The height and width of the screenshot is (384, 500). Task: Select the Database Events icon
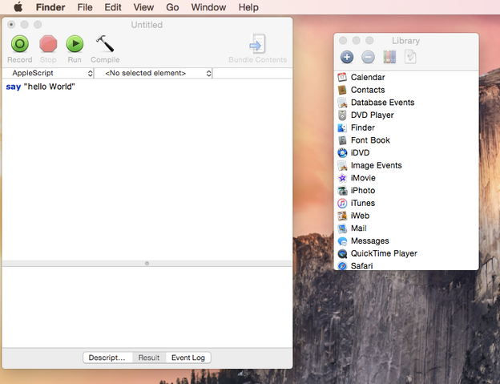342,103
